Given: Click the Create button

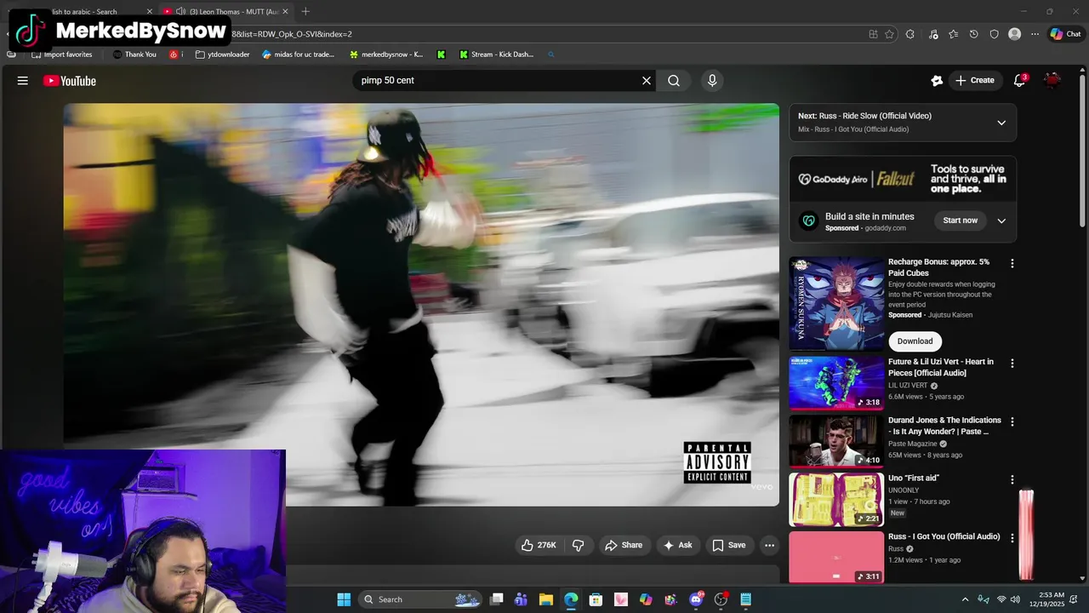Looking at the screenshot, I should (974, 81).
